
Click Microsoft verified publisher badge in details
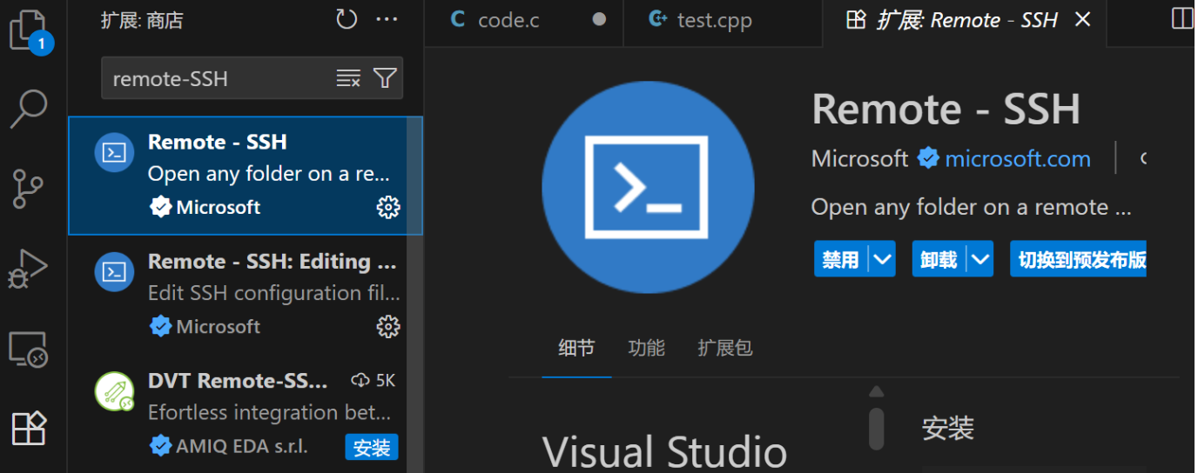click(928, 158)
